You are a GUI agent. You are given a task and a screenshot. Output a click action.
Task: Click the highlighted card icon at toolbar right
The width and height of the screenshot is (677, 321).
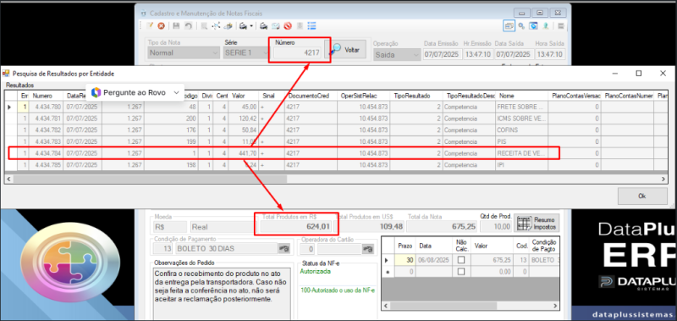(509, 26)
